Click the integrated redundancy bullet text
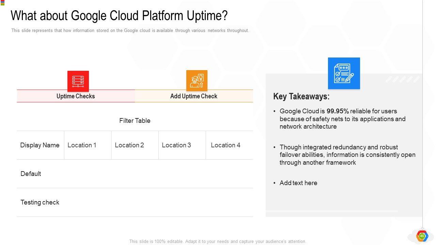436x245 pixels. pyautogui.click(x=347, y=155)
